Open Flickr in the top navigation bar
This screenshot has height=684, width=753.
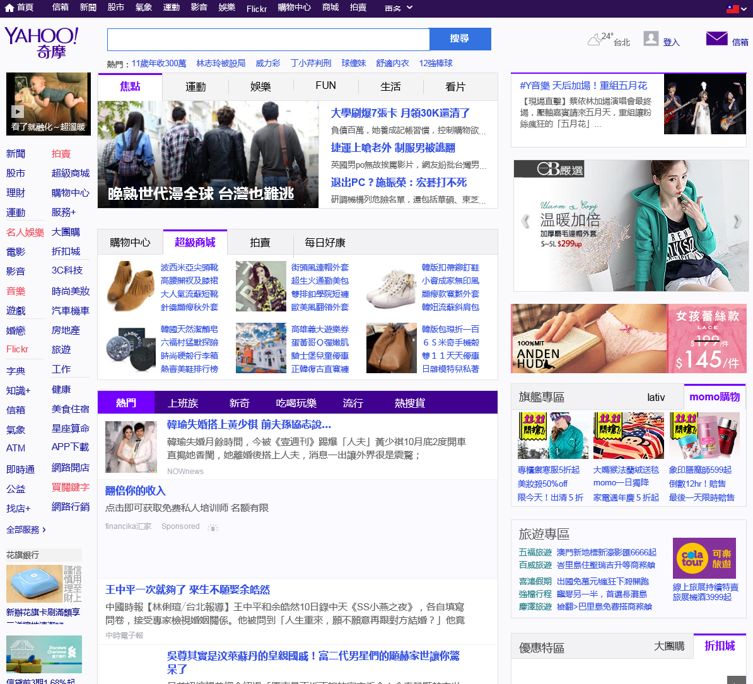click(x=257, y=9)
